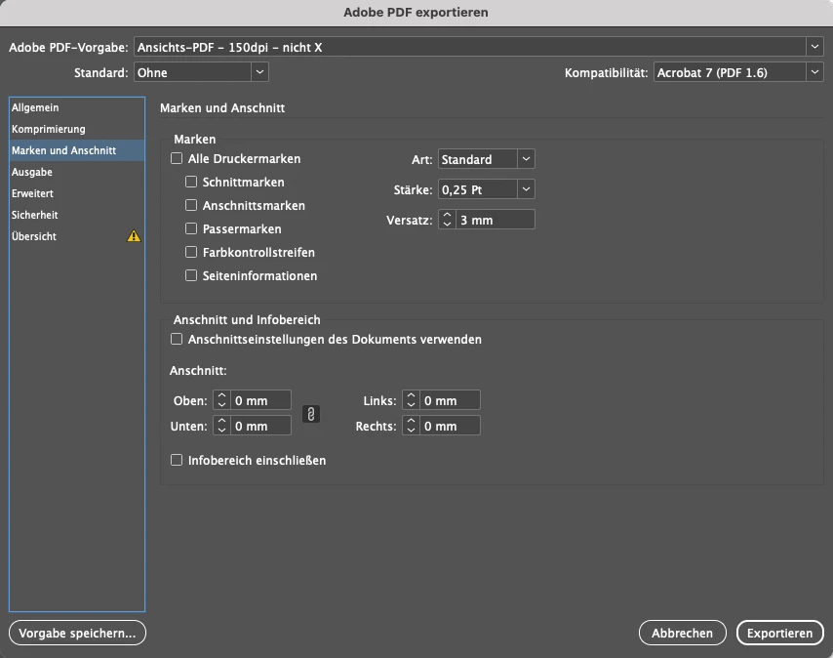Click Abbrechen to cancel export
Screen dimensions: 833x658
[682, 633]
